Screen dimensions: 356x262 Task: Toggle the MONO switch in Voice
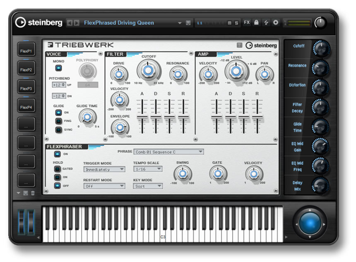pos(59,68)
